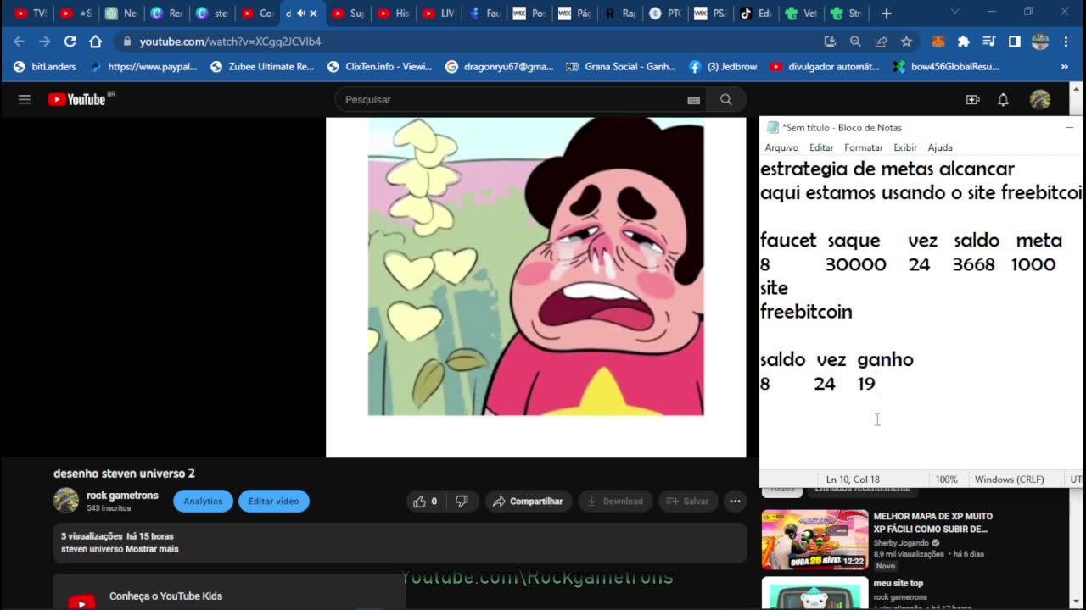Open the share page icon in address bar
This screenshot has width=1086, height=610.
point(881,42)
